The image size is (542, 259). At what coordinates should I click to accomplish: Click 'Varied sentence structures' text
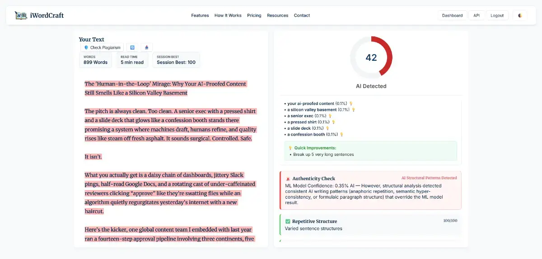click(x=313, y=228)
